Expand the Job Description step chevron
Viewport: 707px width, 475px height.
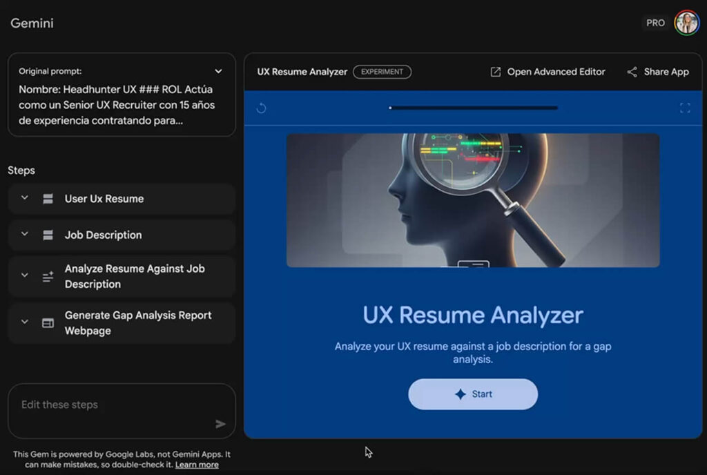[25, 234]
